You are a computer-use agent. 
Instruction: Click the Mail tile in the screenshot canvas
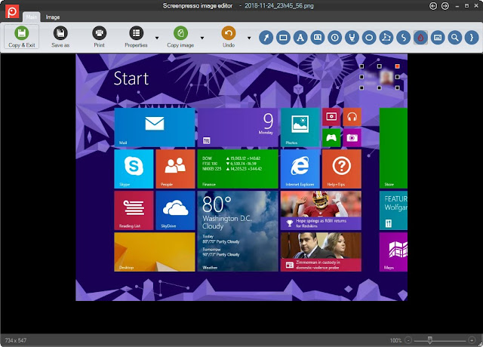(x=155, y=127)
